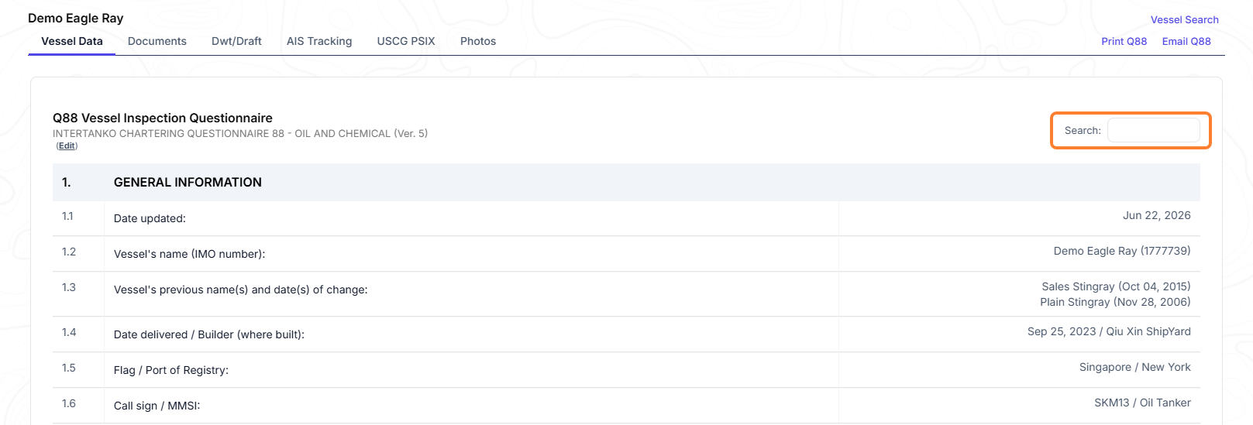This screenshot has height=425, width=1253.
Task: Click the Edit link under questionnaire title
Action: click(67, 146)
